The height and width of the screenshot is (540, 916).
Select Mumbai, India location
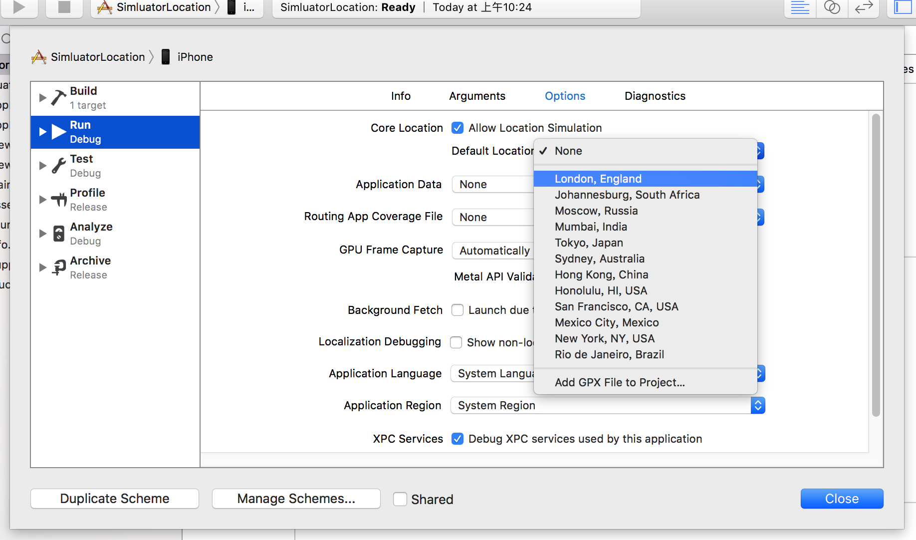point(646,227)
